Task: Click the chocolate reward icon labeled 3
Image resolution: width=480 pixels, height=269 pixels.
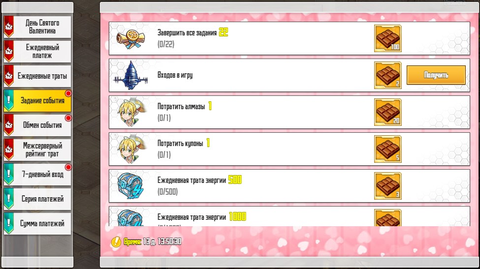Action: click(x=387, y=186)
